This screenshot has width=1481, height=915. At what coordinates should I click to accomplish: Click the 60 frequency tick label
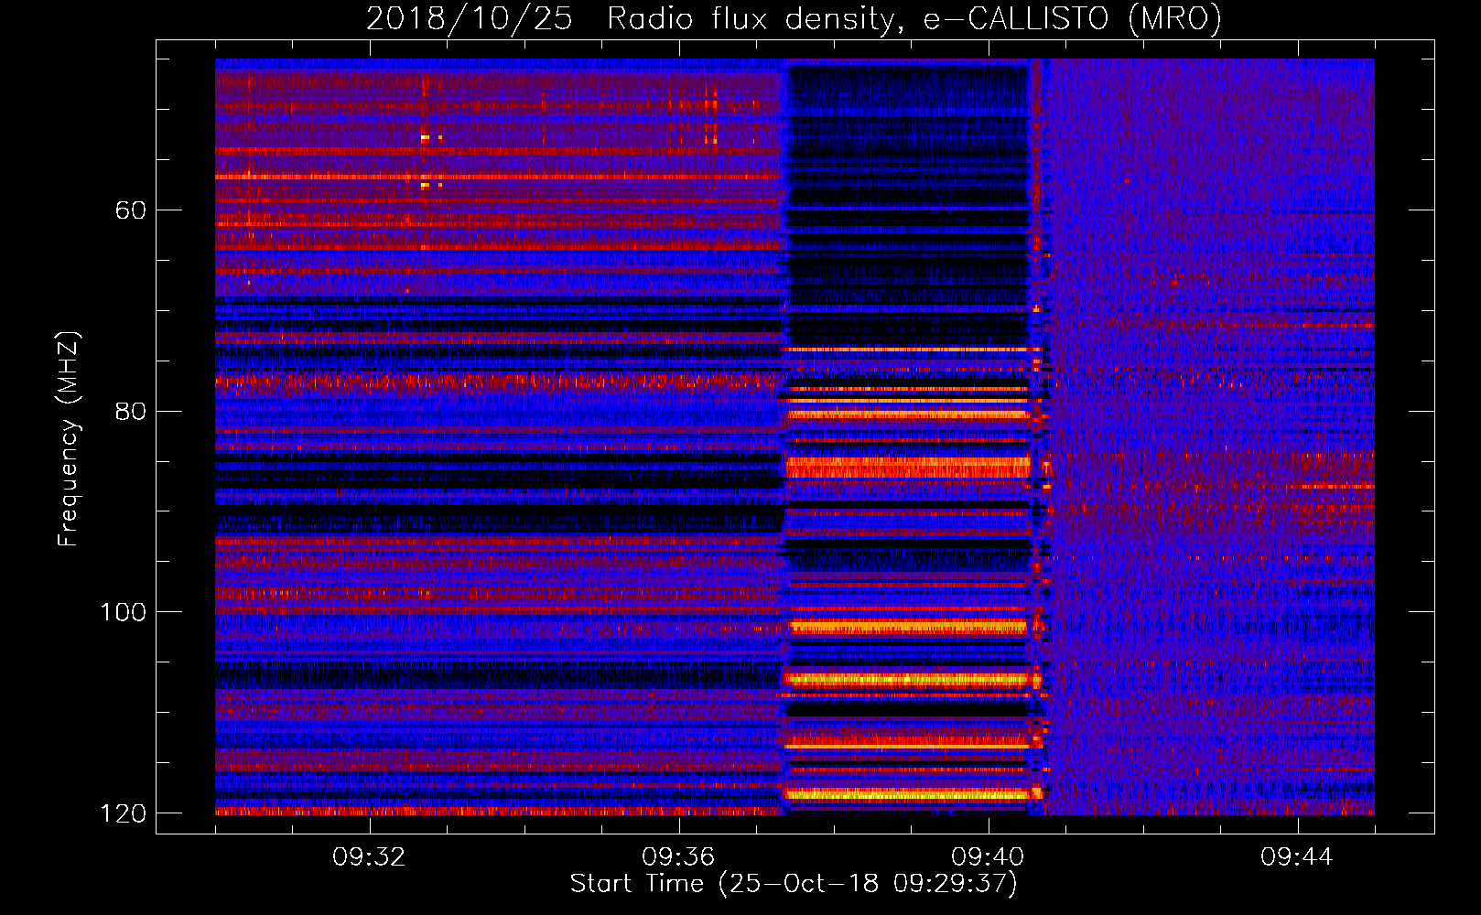[x=131, y=210]
